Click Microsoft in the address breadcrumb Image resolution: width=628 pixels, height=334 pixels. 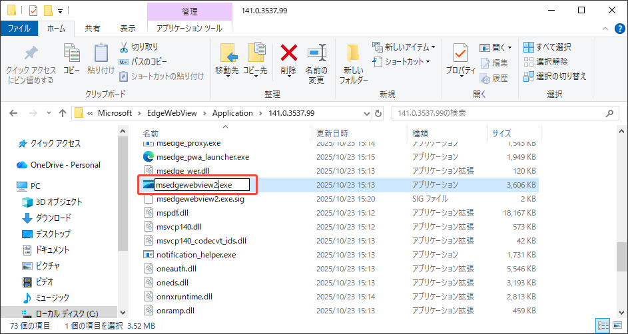(x=115, y=113)
